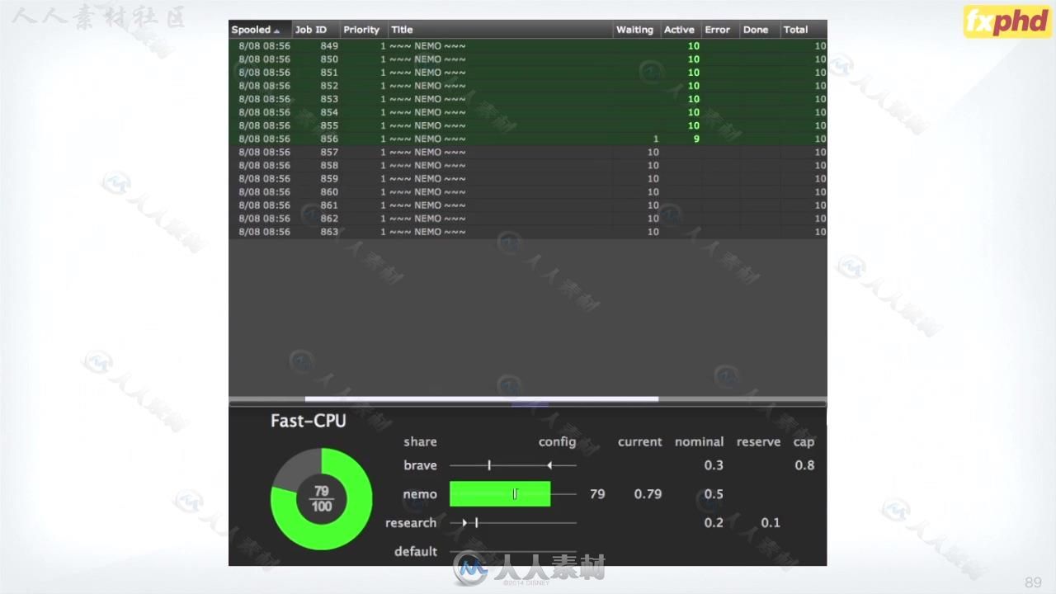
Task: Sort by the Title column header
Action: pos(500,30)
